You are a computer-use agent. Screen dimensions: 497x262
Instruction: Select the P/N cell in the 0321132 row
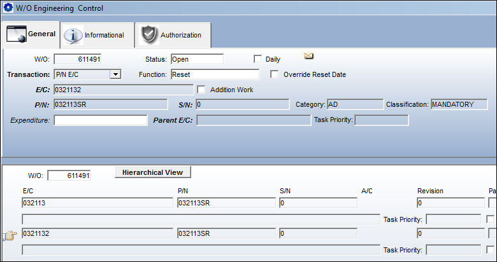point(226,233)
